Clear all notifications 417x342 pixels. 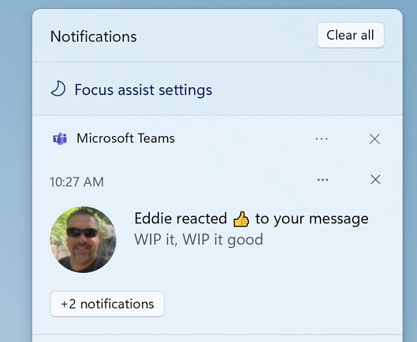pyautogui.click(x=351, y=35)
